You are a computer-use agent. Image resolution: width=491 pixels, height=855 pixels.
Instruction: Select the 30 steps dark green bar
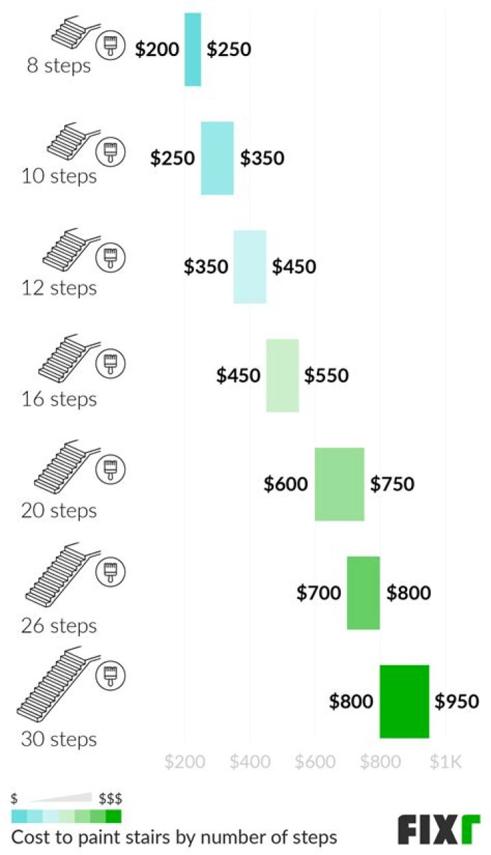click(x=404, y=701)
